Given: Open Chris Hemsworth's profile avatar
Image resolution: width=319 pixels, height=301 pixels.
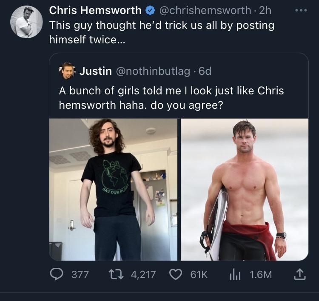Looking at the screenshot, I should click(x=26, y=22).
